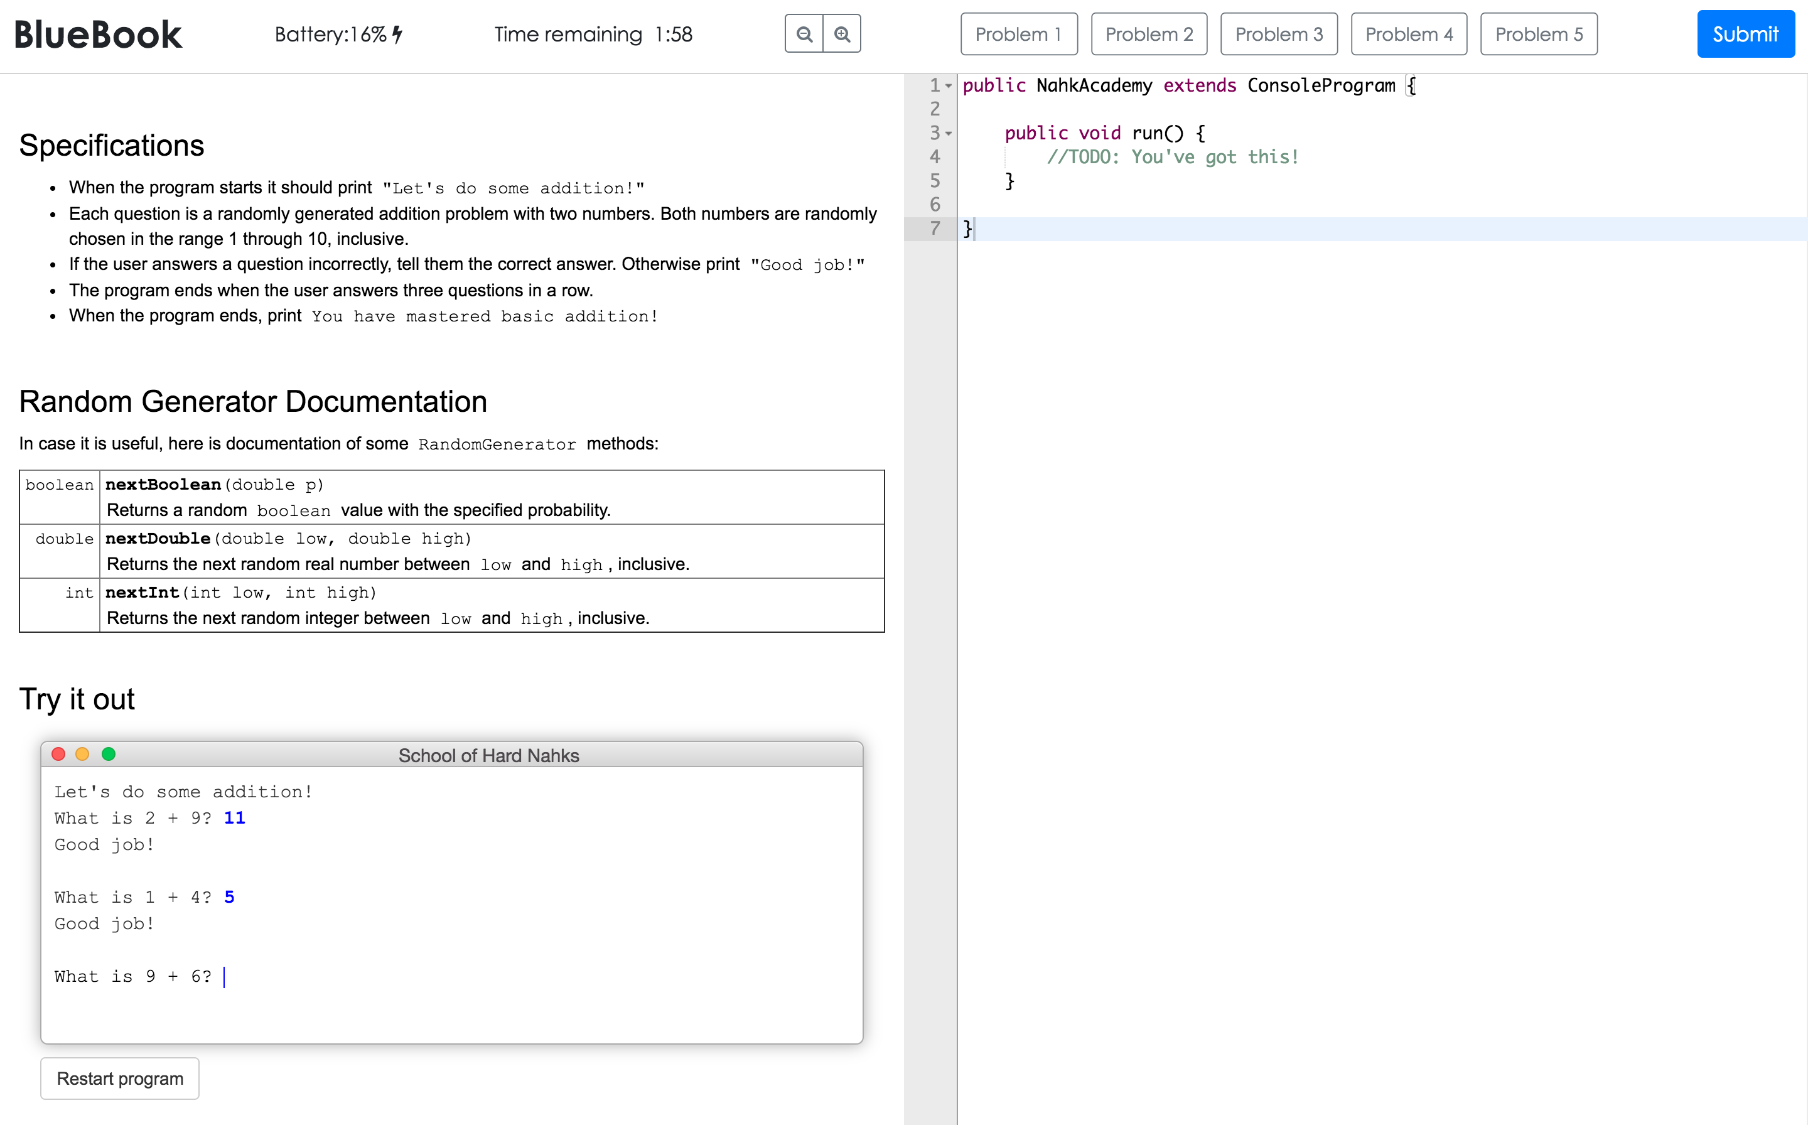Click line number 6 in editor gutter
This screenshot has width=1808, height=1130.
coord(934,204)
